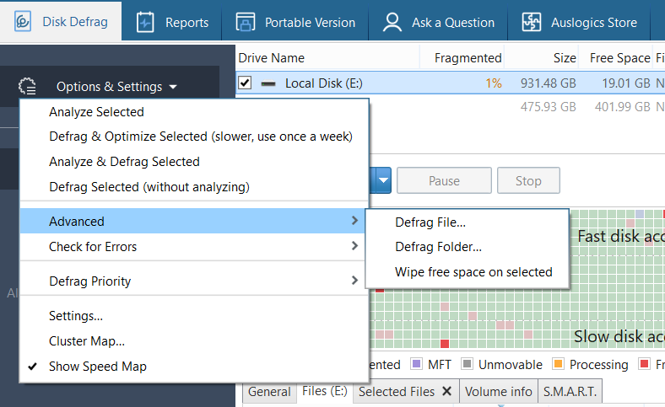The width and height of the screenshot is (665, 407).
Task: Click the blue defrag button dropdown arrow
Action: point(382,180)
